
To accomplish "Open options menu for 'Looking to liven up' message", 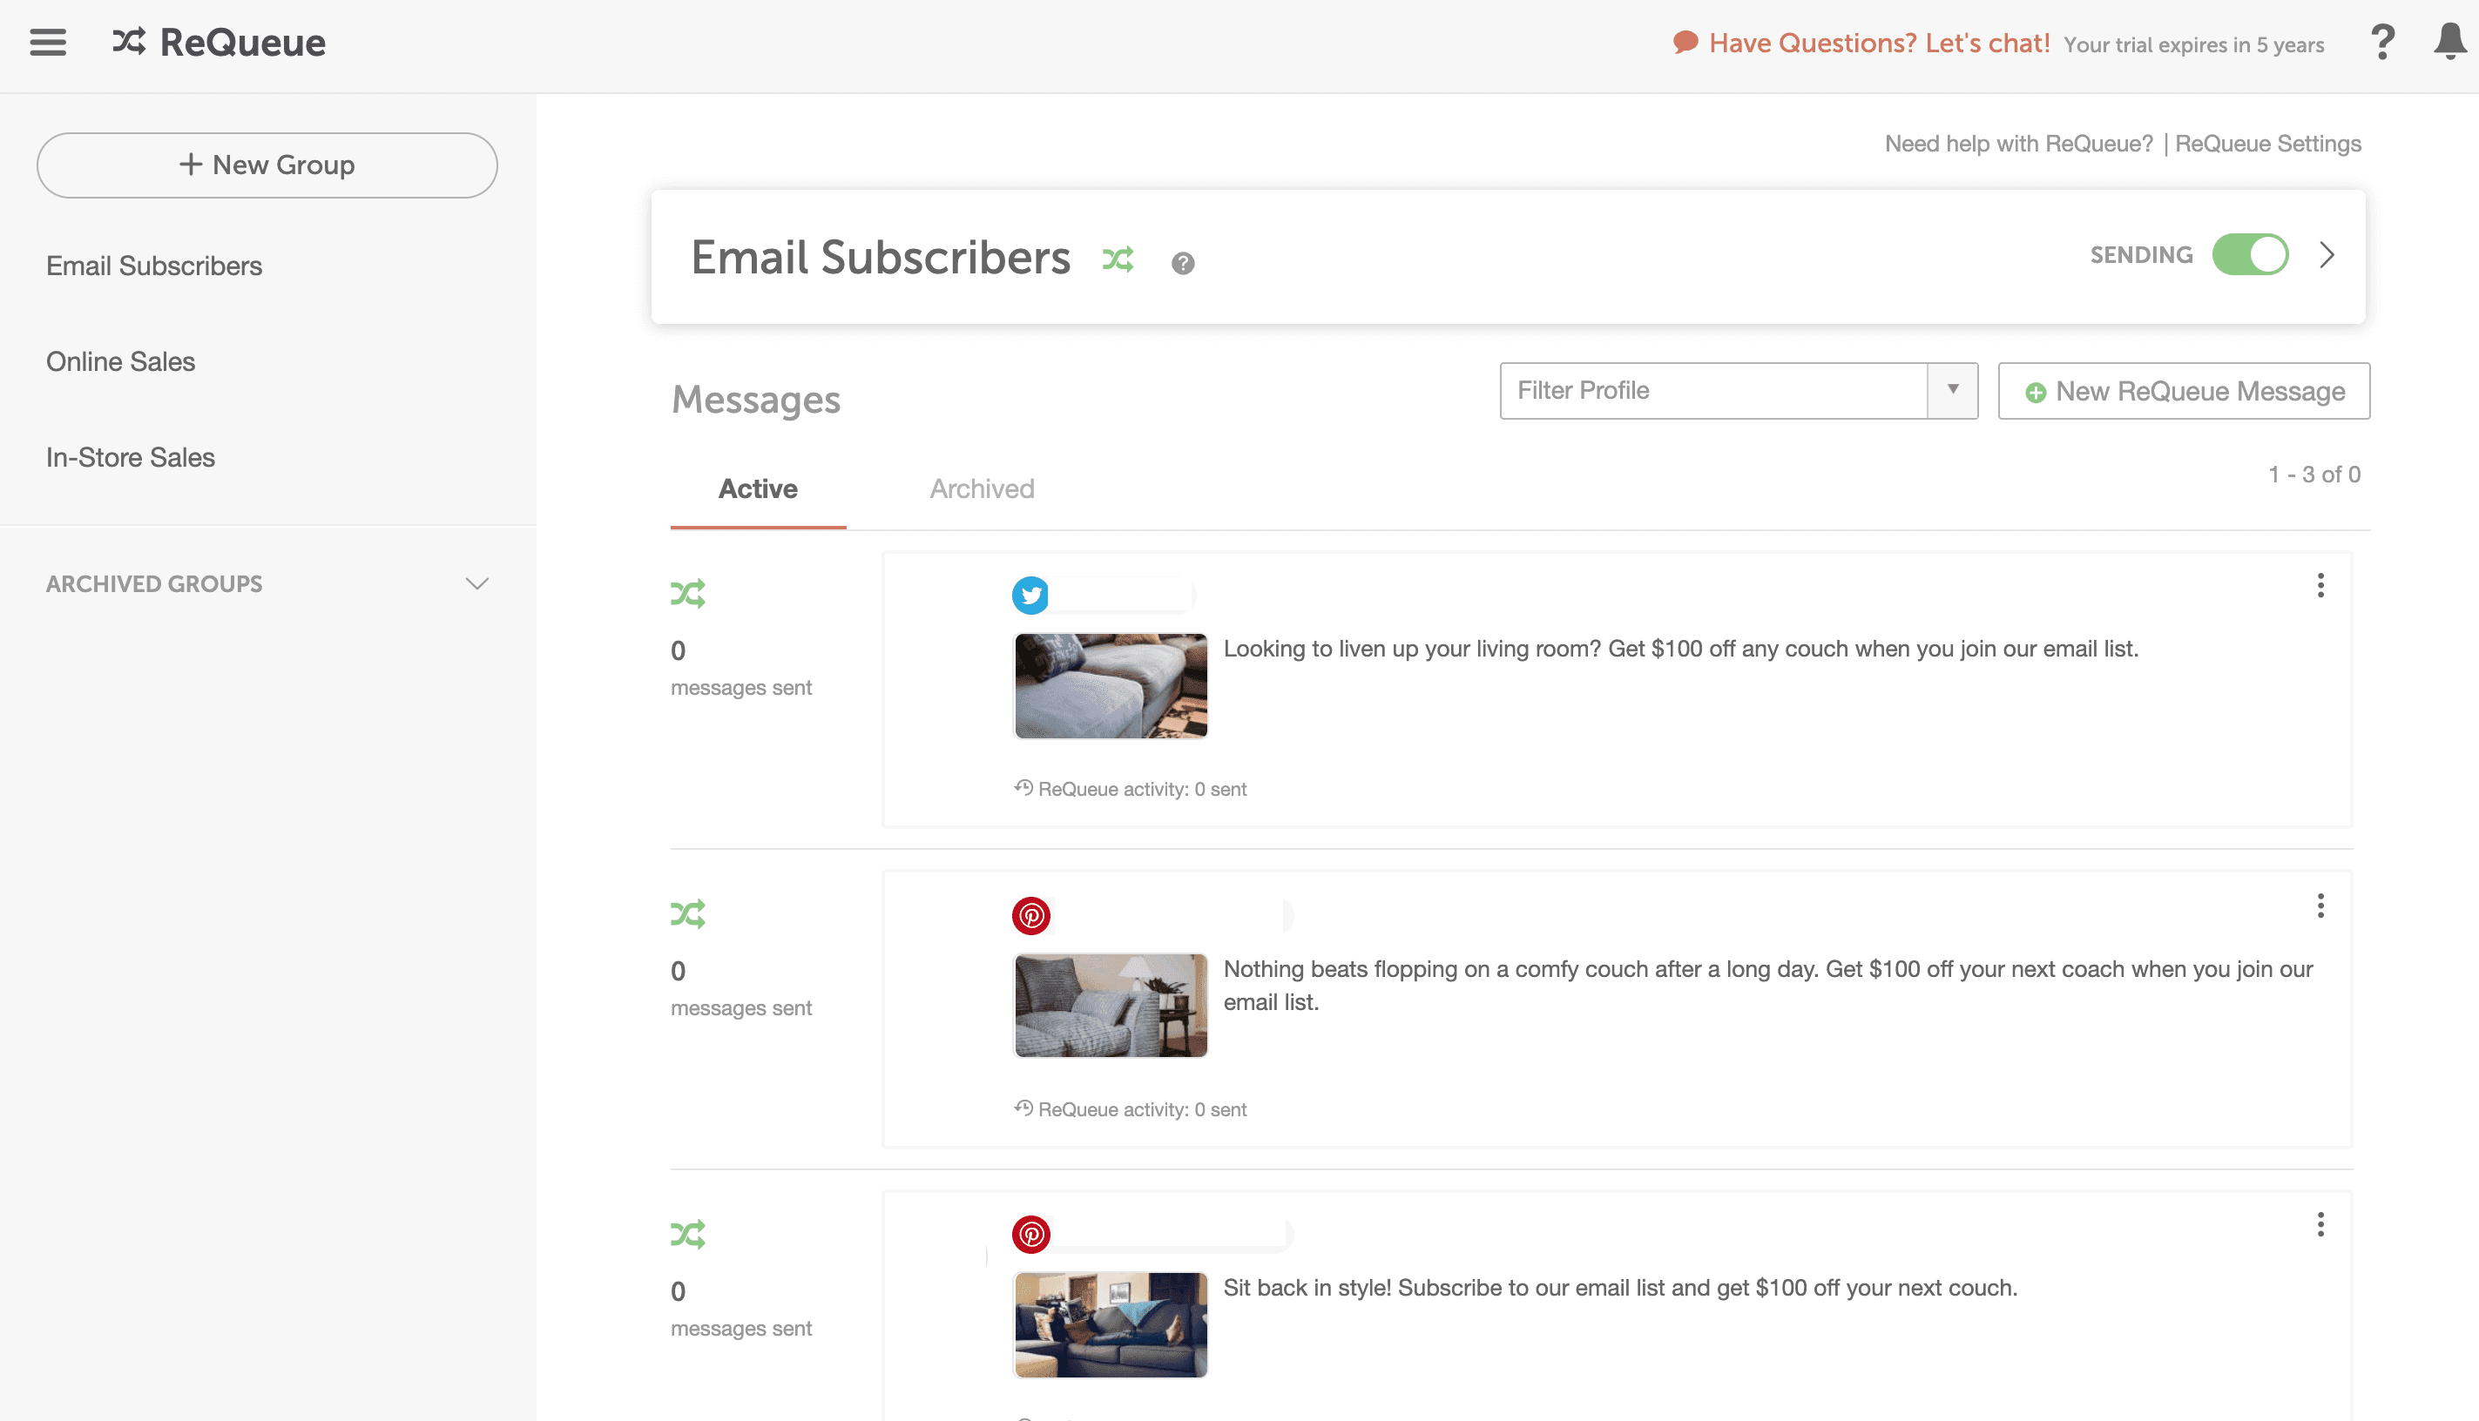I will (2320, 586).
